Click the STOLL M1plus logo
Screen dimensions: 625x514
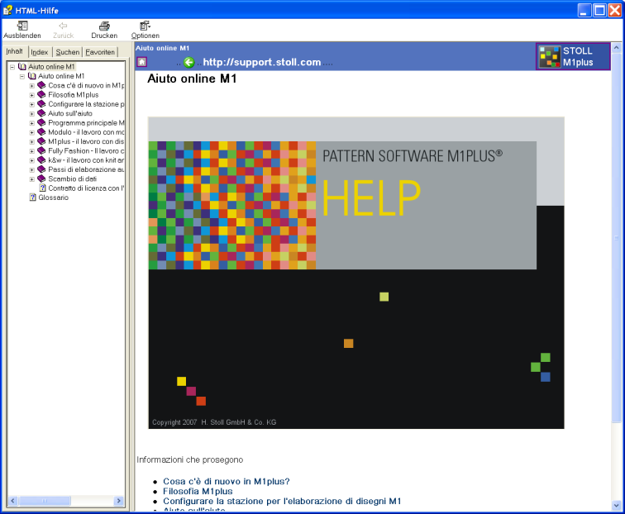click(575, 57)
